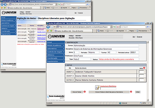
Task: Open Regulamentos menu in front window sidebar
Action: [x=56, y=61]
